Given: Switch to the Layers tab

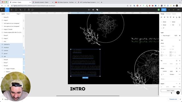Looking at the screenshot, I should pyautogui.click(x=3, y=14).
